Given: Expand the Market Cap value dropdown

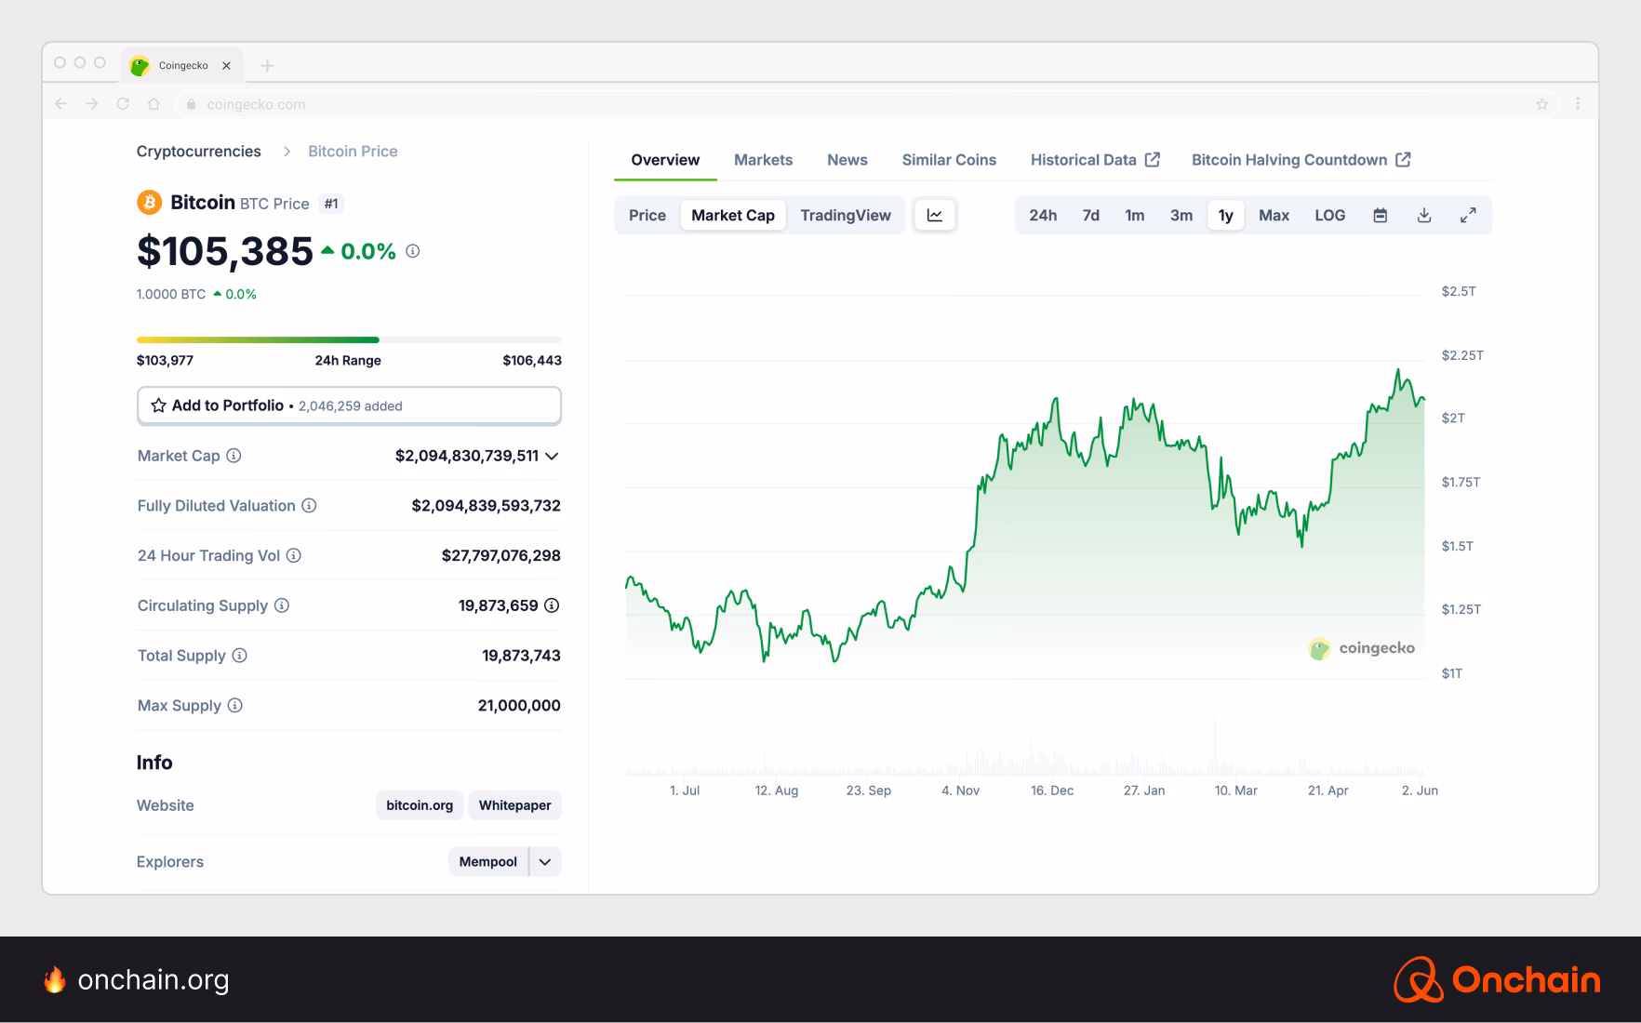Looking at the screenshot, I should (x=553, y=457).
